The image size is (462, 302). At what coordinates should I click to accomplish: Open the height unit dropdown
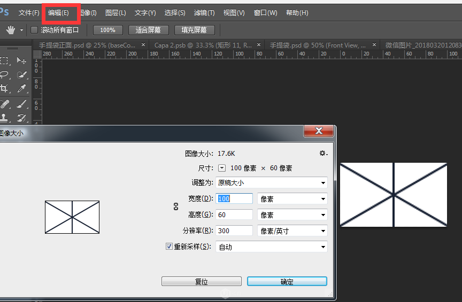[x=292, y=214]
